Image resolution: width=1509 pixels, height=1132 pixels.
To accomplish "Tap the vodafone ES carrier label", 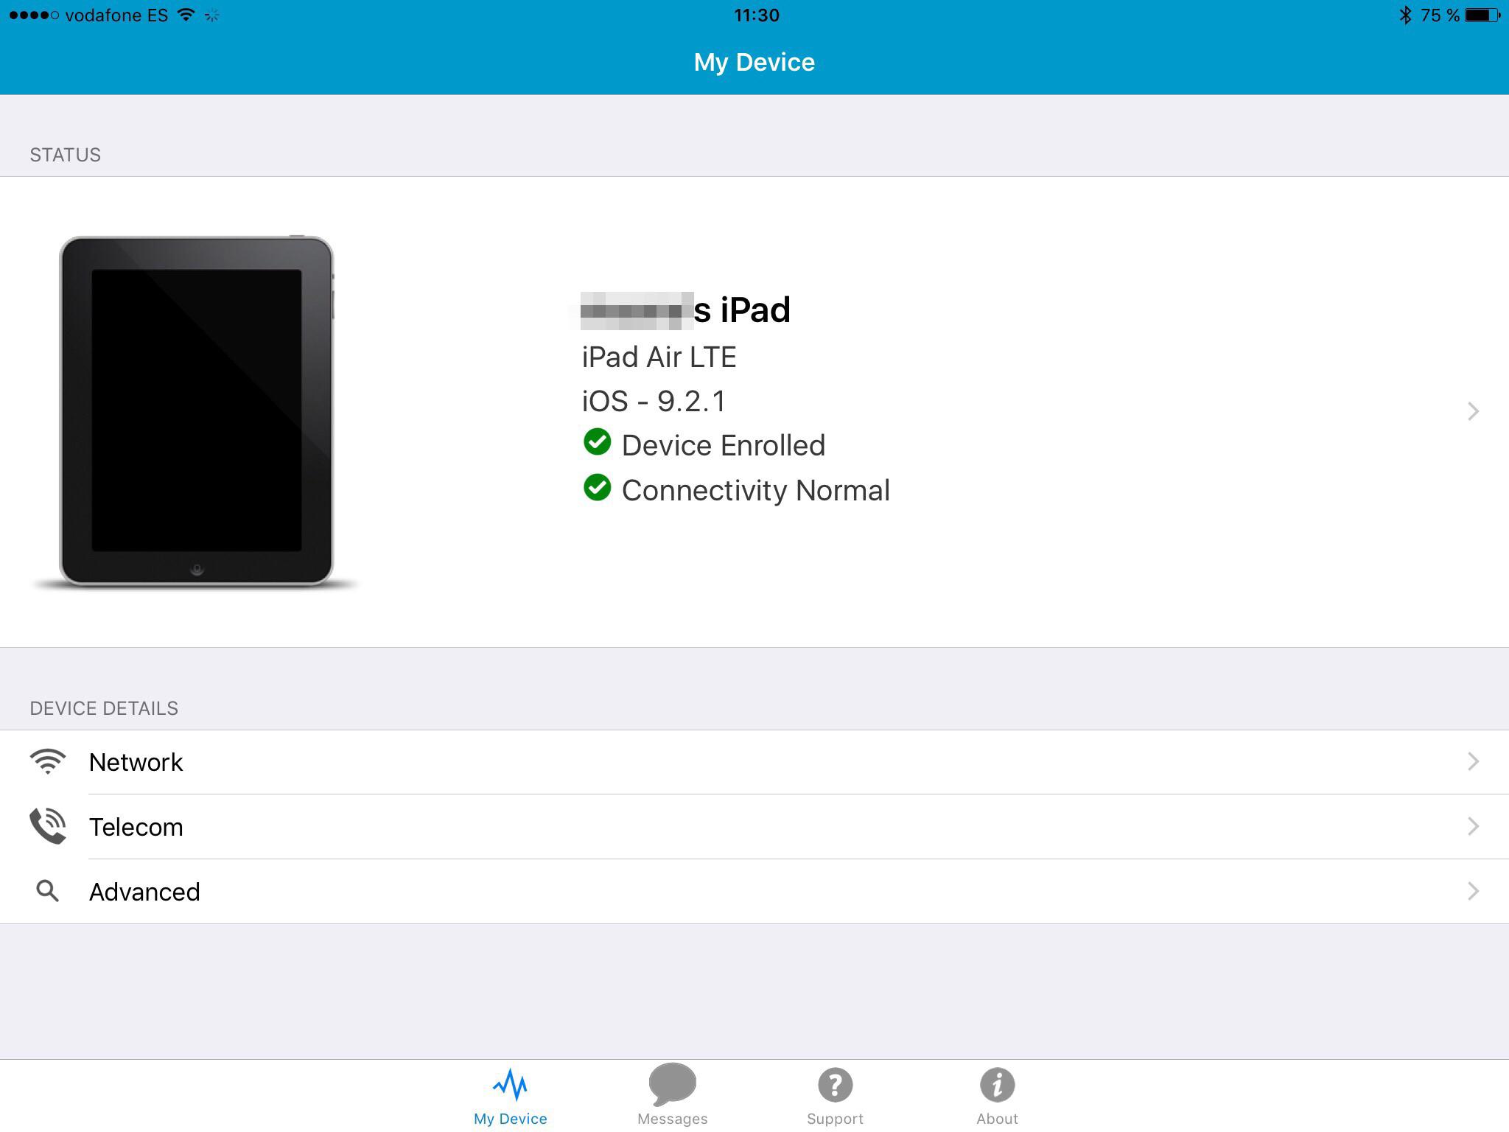I will click(116, 15).
